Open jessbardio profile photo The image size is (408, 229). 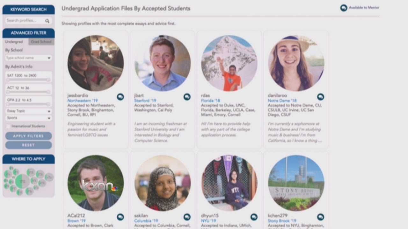(96, 63)
